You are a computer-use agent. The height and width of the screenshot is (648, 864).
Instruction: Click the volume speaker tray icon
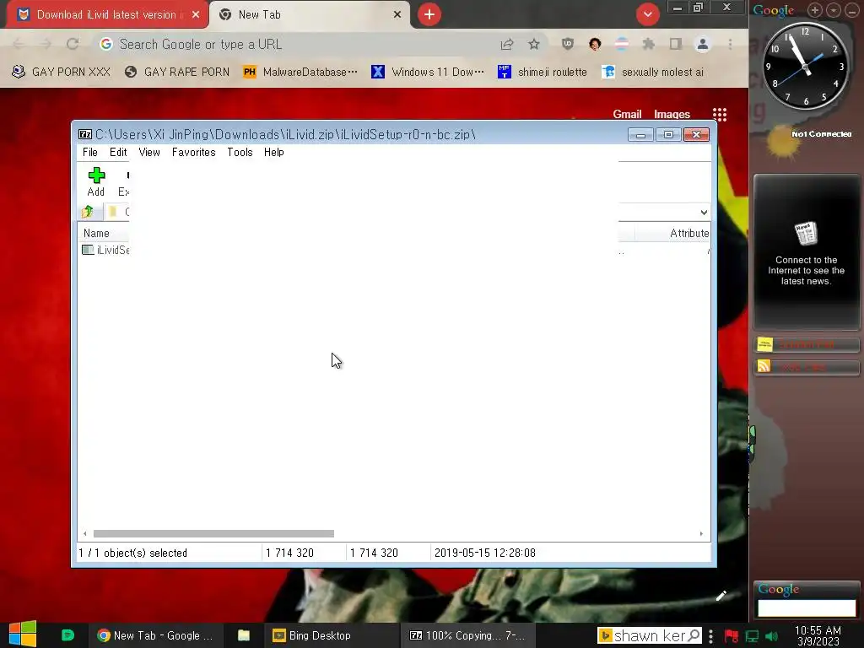click(772, 636)
